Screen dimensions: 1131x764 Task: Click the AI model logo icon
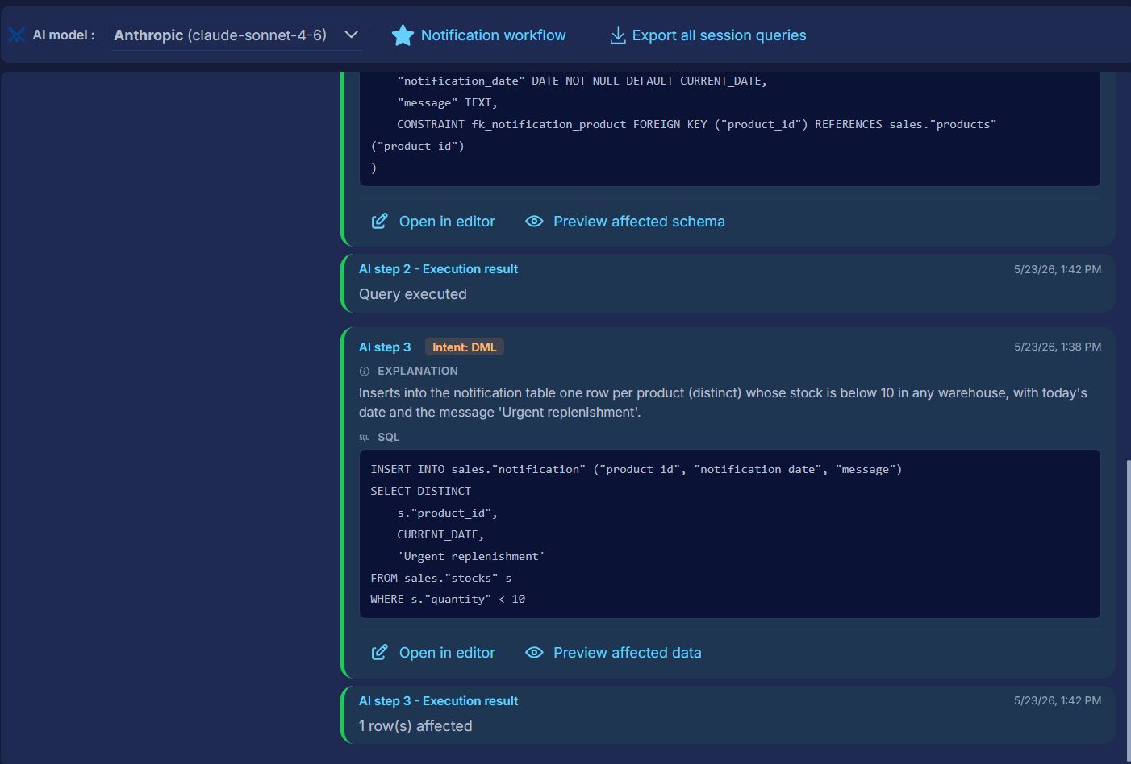pos(16,35)
